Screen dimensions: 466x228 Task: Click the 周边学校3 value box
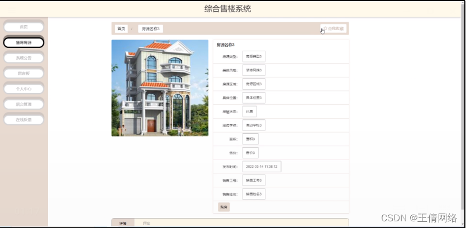pos(254,125)
